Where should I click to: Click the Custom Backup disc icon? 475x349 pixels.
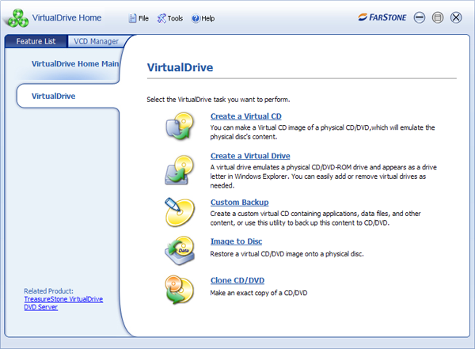coord(180,212)
